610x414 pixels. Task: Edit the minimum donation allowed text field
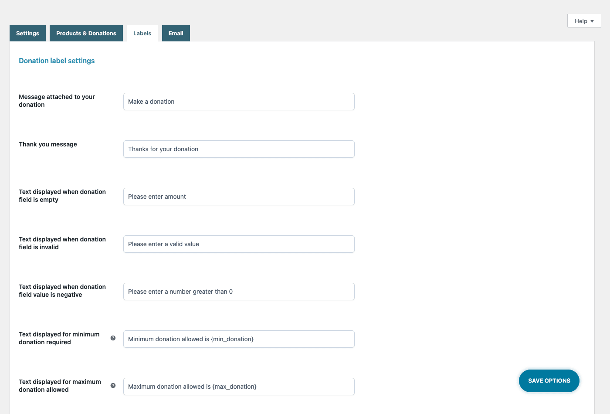[239, 339]
